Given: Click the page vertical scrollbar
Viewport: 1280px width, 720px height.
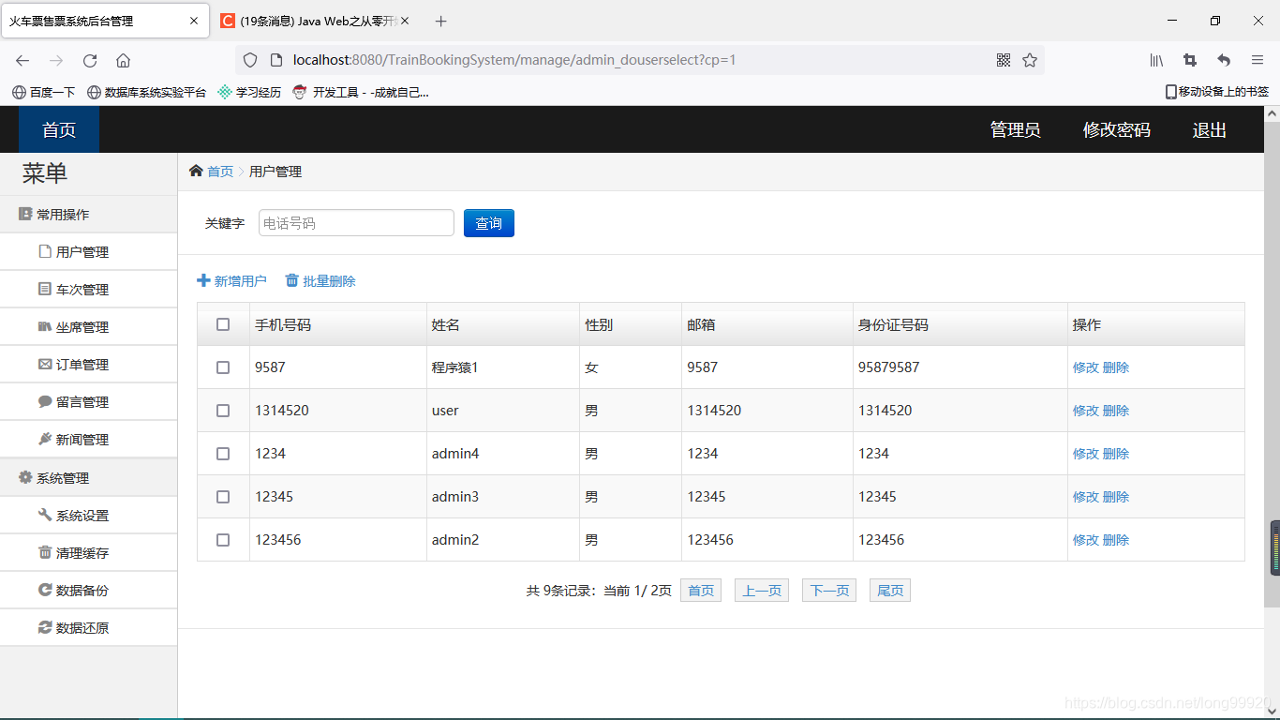Looking at the screenshot, I should coord(1272,364).
